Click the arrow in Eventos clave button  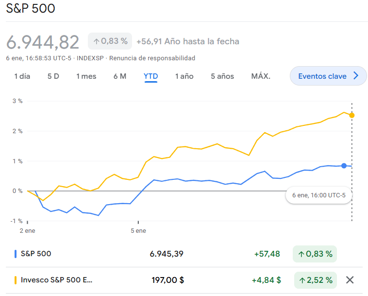[x=356, y=76]
